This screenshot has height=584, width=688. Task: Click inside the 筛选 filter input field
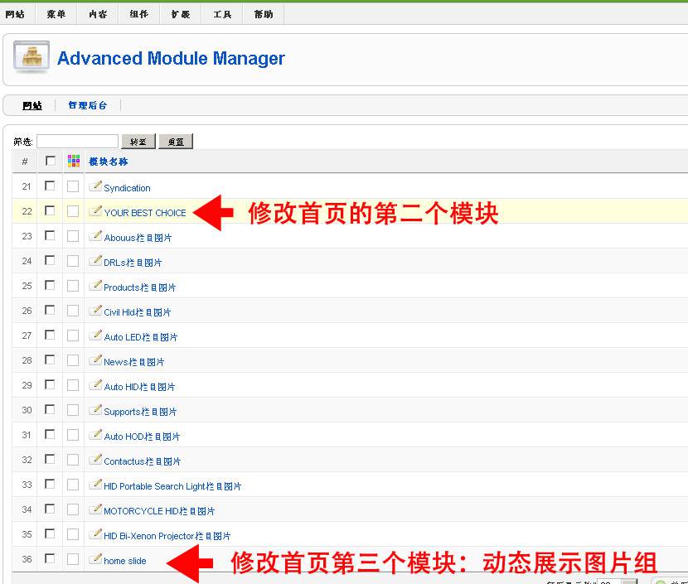tap(77, 141)
